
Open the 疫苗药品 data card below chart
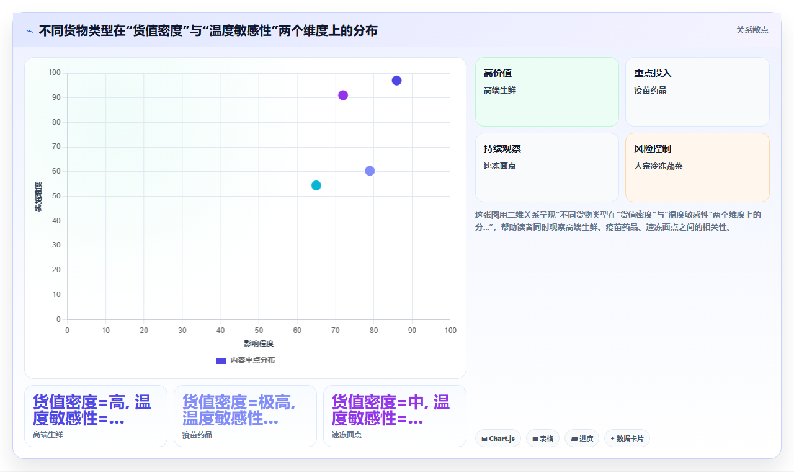pyautogui.click(x=245, y=416)
